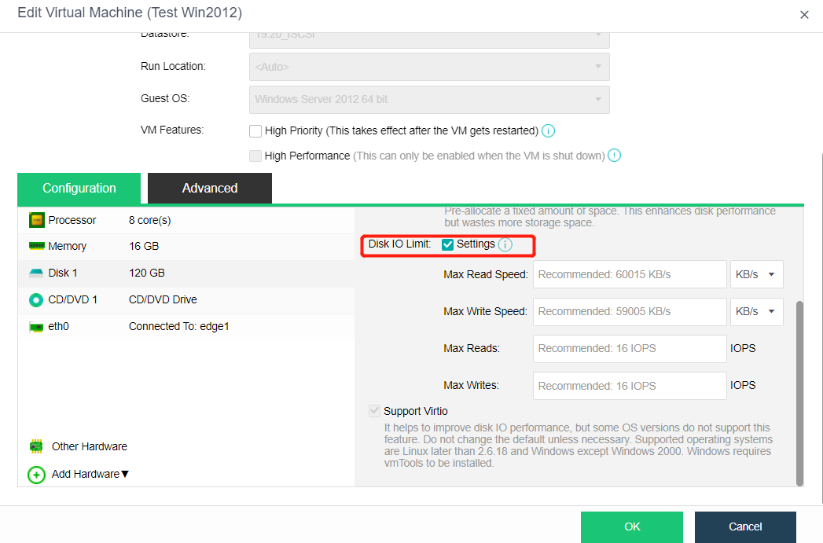Switch to the Advanced tab
The width and height of the screenshot is (823, 543).
210,189
